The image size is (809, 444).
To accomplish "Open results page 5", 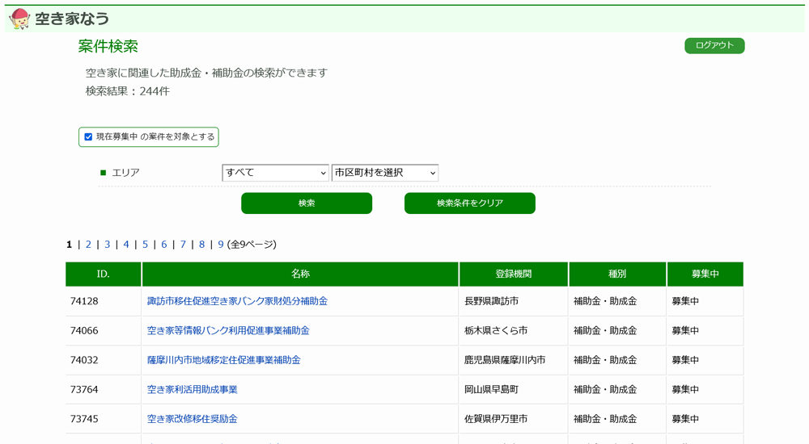I will coord(146,245).
